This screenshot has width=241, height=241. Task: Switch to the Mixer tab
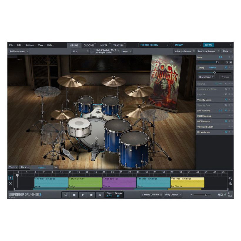point(104,45)
